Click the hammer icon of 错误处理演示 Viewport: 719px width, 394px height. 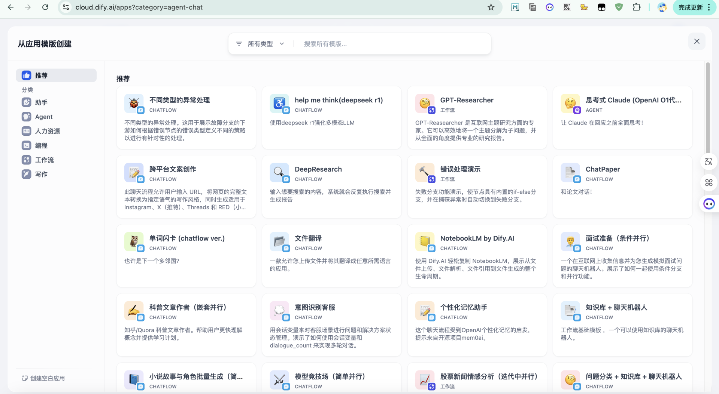[x=424, y=172]
